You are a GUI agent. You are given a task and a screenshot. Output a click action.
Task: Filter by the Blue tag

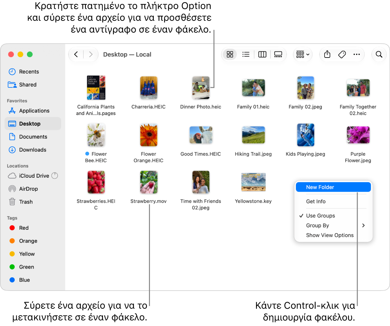click(33, 280)
